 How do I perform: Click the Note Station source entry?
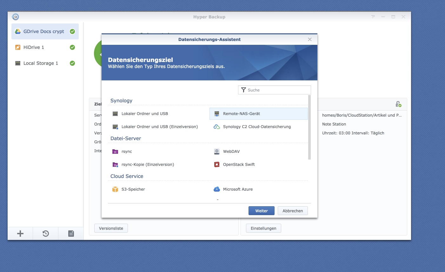tap(334, 124)
